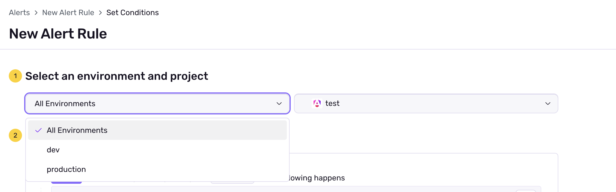616x192 pixels.
Task: Open the New Alert Rule breadcrumb link
Action: click(68, 13)
